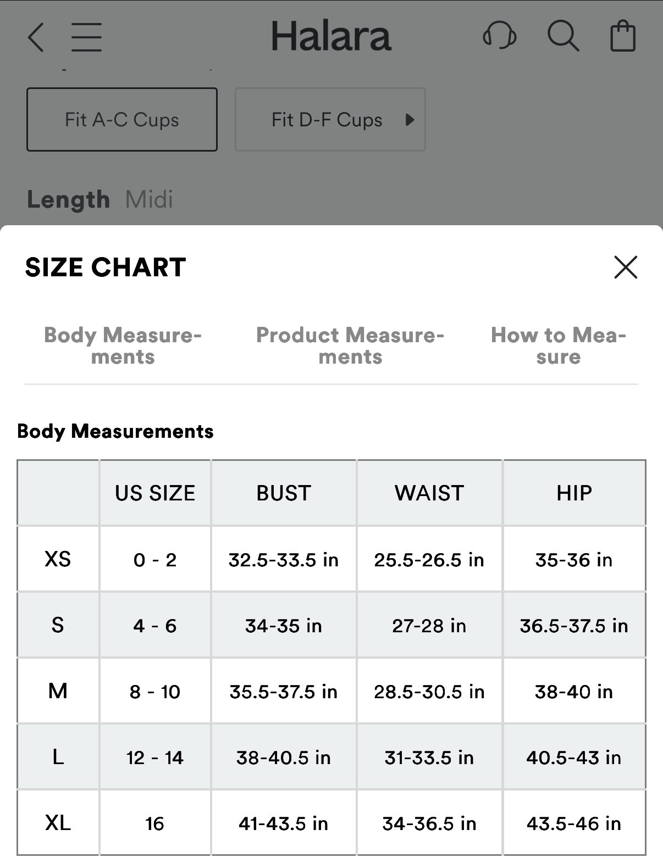Switch to Body Measurements tab
This screenshot has width=663, height=863.
pyautogui.click(x=123, y=346)
